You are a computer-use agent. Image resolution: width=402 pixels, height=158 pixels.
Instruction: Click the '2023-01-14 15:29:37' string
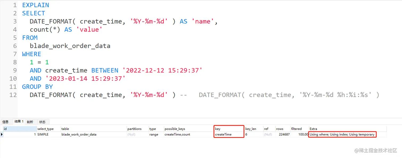(85, 79)
